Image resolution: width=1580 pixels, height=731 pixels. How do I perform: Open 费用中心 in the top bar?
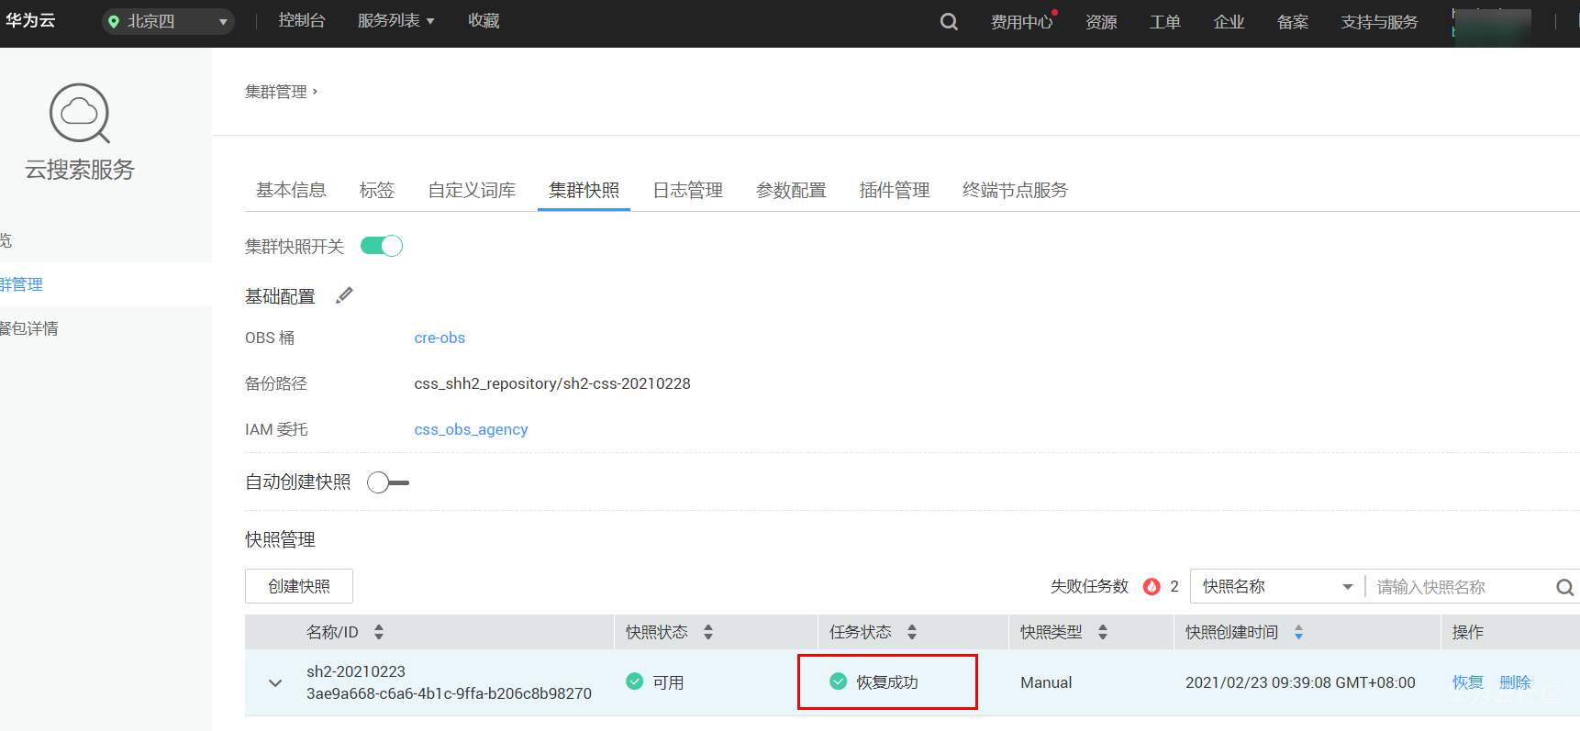[x=1021, y=22]
